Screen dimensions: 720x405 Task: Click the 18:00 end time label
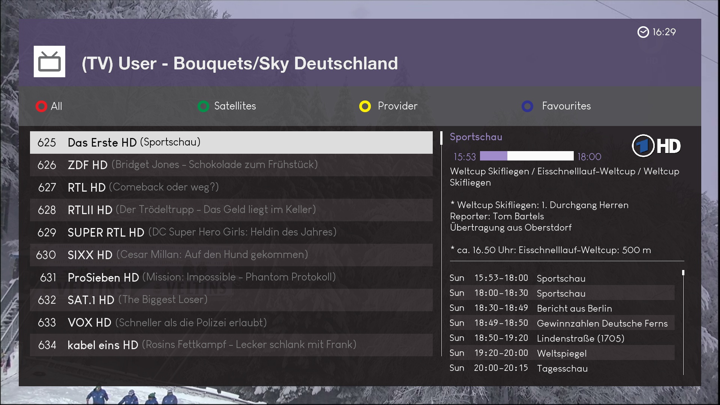(x=589, y=157)
